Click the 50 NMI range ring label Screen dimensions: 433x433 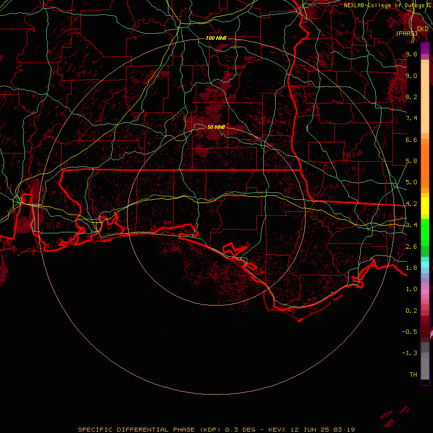tap(216, 127)
